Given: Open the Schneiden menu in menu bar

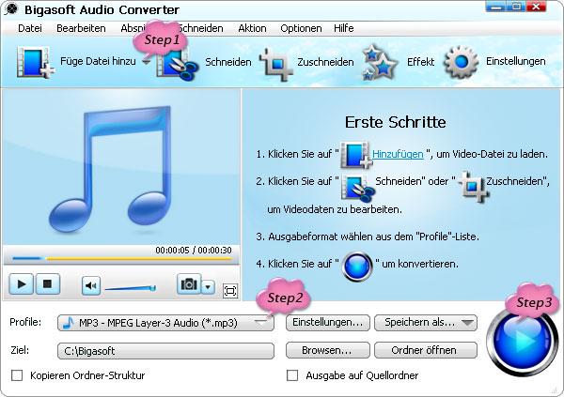Looking at the screenshot, I should pos(201,28).
